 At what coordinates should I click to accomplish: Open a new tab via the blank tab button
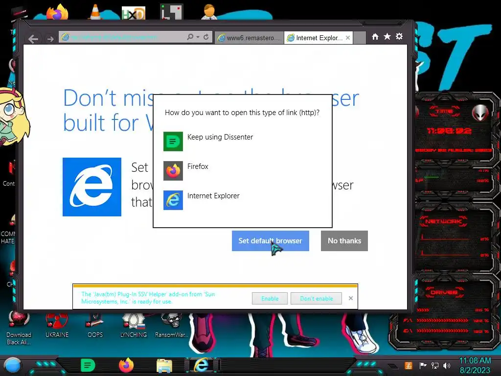(360, 38)
